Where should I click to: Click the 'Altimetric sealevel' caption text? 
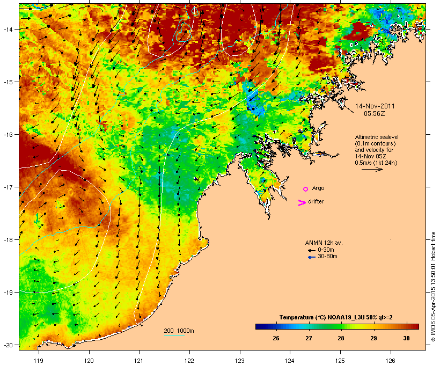click(377, 137)
